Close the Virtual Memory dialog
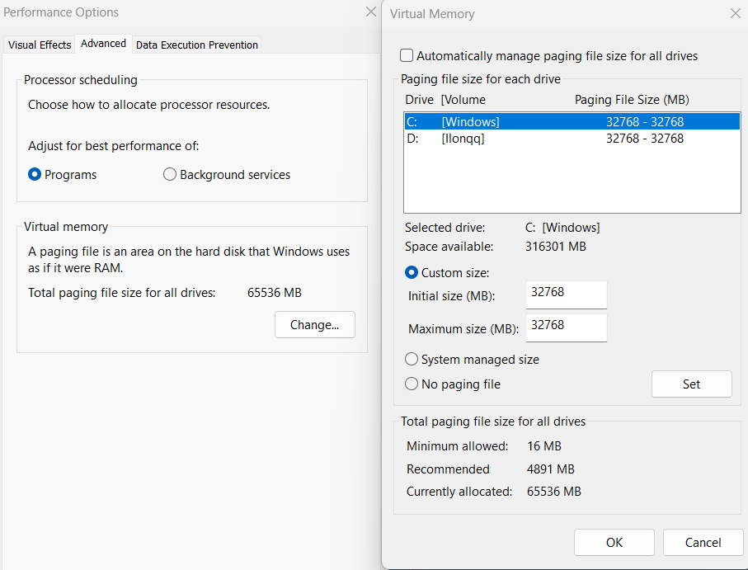Viewport: 748px width, 570px height. (x=735, y=14)
